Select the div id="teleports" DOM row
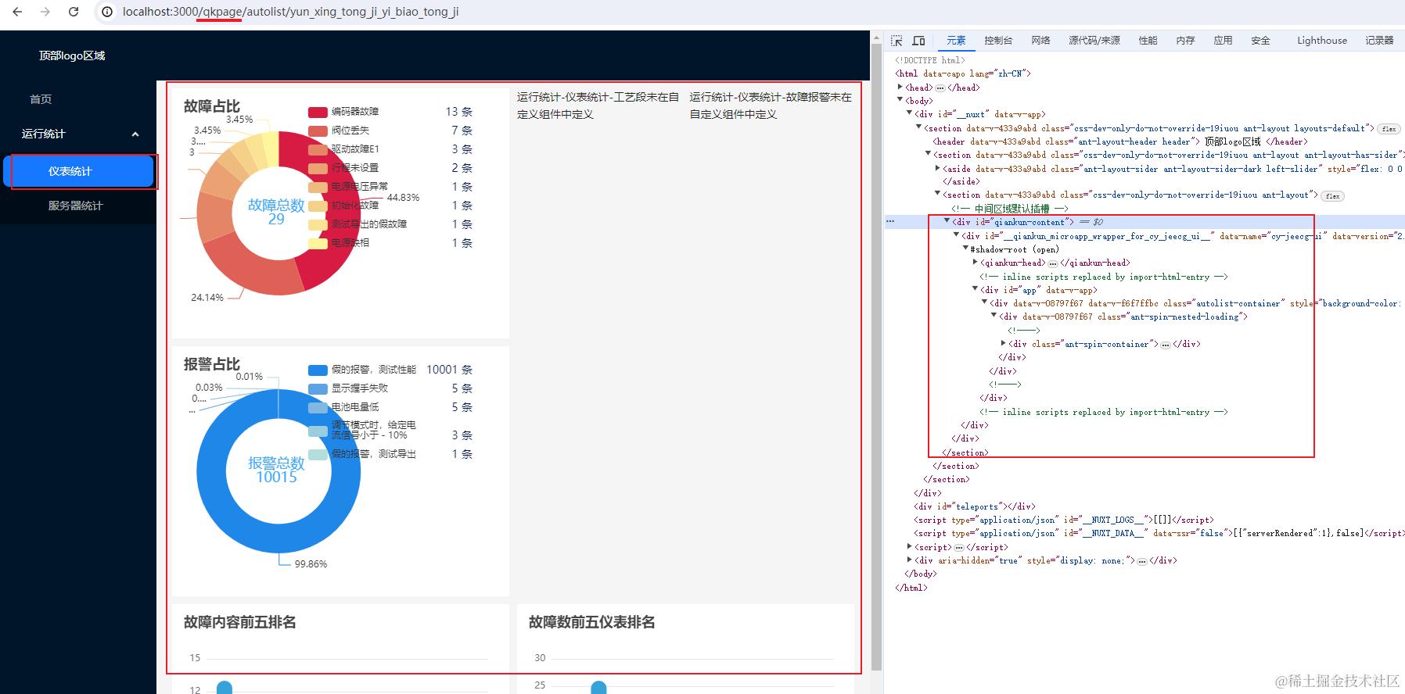The height and width of the screenshot is (694, 1405). pyautogui.click(x=975, y=506)
